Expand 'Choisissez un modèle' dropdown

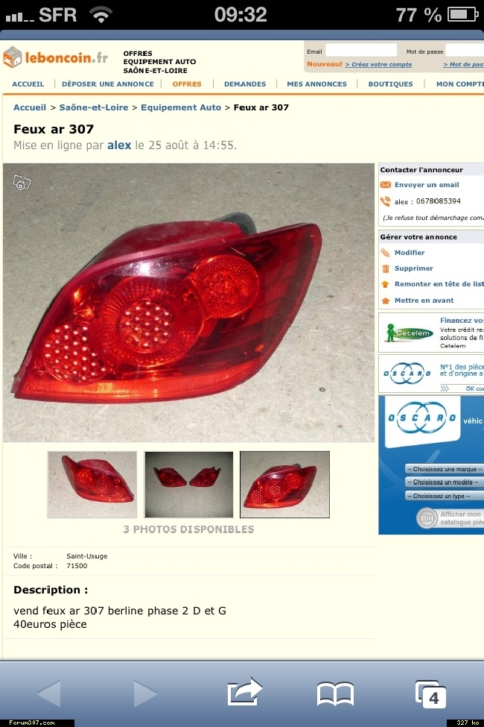(x=445, y=482)
